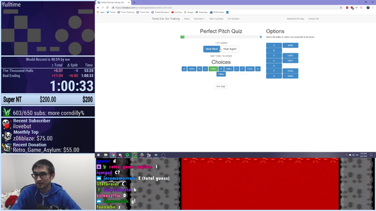The width and height of the screenshot is (376, 211).
Task: Toggle A#/Bb in Options
Action: click(x=290, y=45)
